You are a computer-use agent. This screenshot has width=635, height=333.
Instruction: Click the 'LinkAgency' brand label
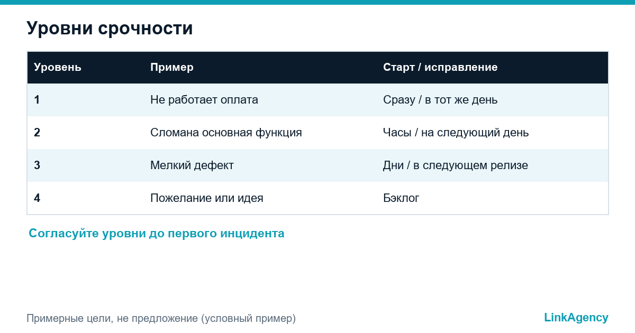click(576, 317)
